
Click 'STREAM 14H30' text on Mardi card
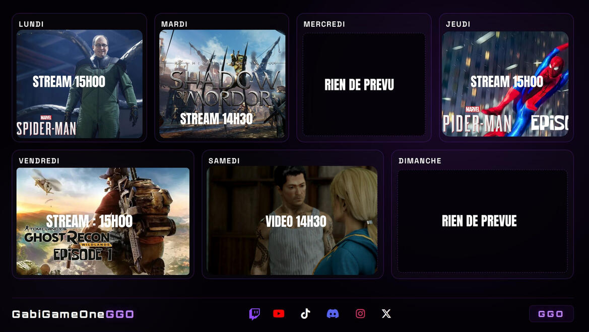point(216,119)
